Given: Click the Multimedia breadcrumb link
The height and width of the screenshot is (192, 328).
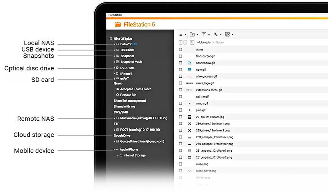Looking at the screenshot, I should (x=204, y=43).
